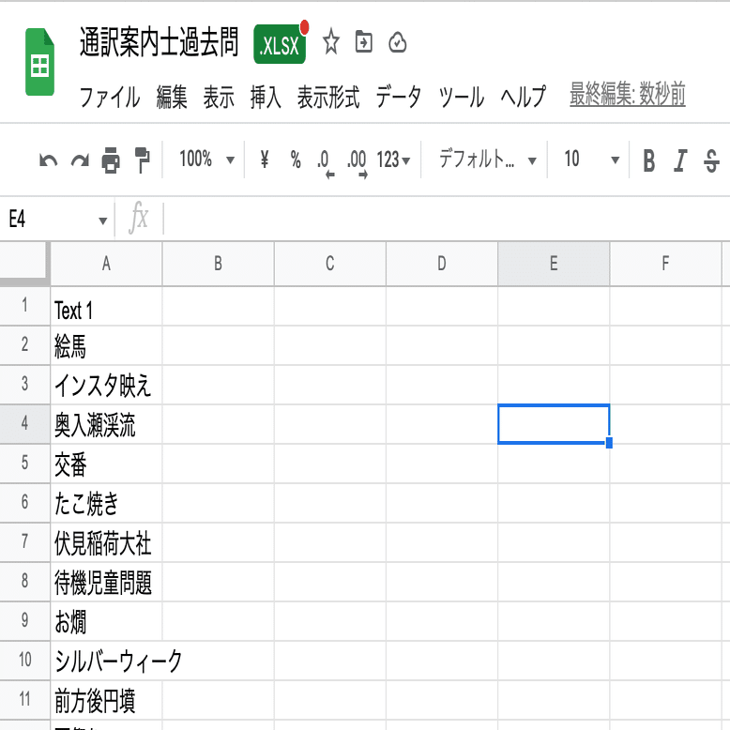This screenshot has height=730, width=730.
Task: Select cell containing Text 1
Action: click(106, 306)
